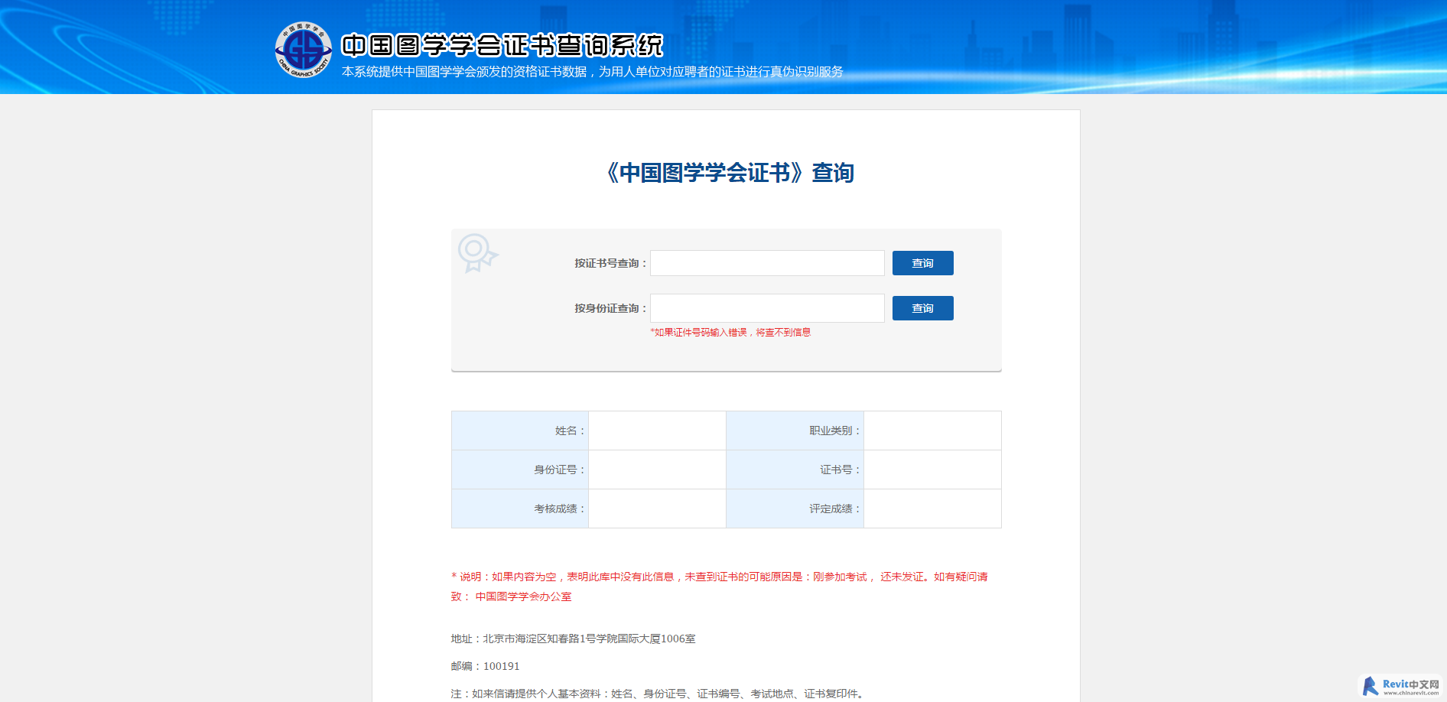
Task: Click the 证书号 table label
Action: coord(840,470)
